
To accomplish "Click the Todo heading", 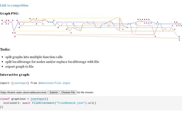I will tap(5, 50).
